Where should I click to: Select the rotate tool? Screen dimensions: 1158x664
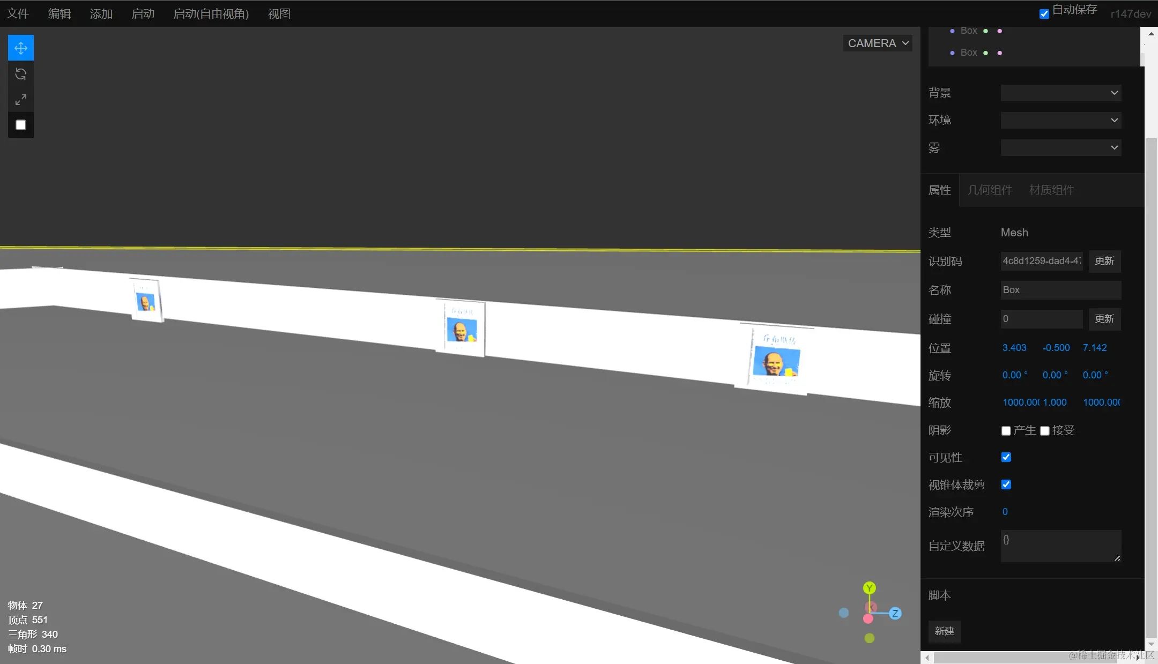tap(21, 74)
